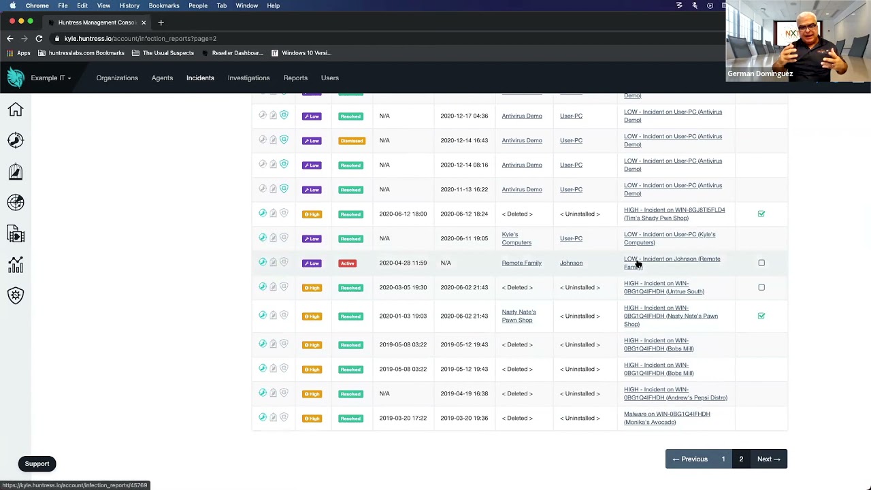The height and width of the screenshot is (490, 871).
Task: Open the Reseller Dashboard bookmark
Action: click(231, 53)
